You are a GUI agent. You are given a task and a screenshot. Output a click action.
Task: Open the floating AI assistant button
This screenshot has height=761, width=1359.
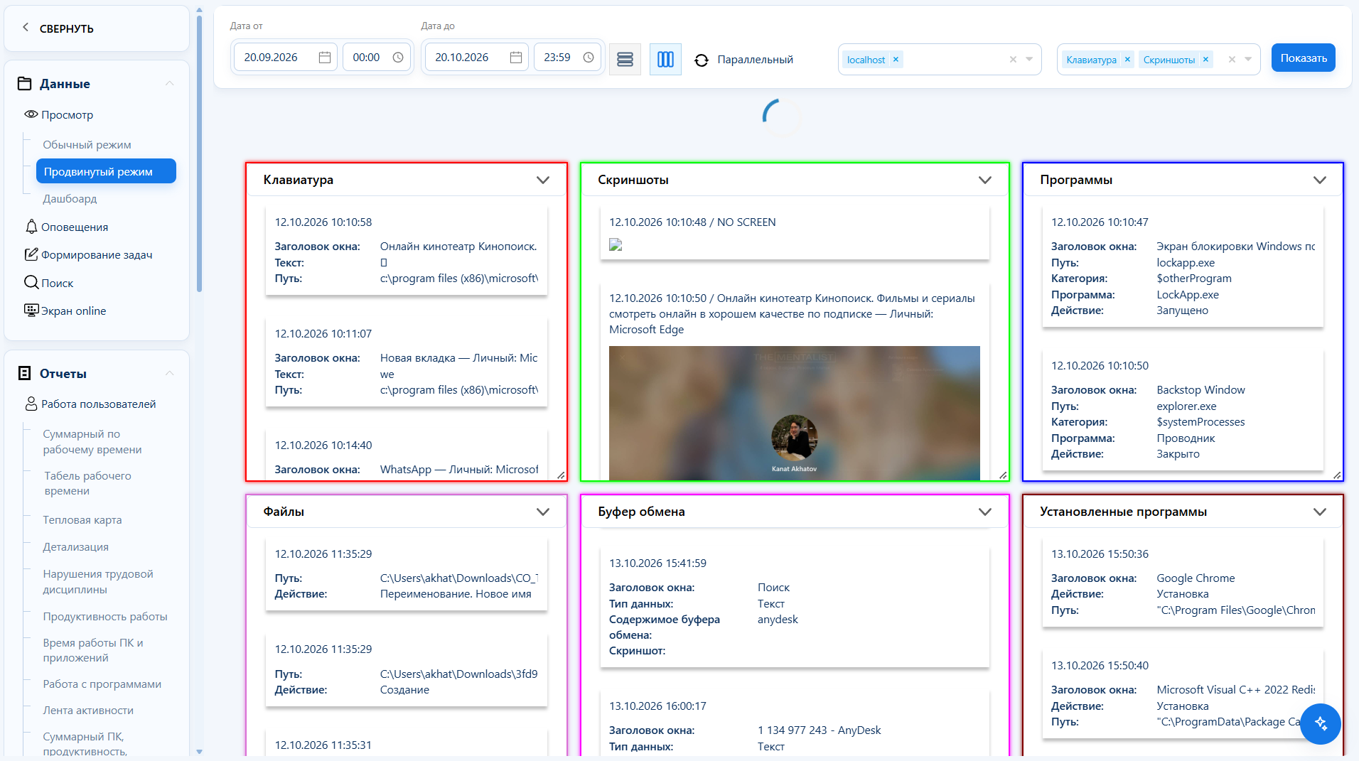pyautogui.click(x=1321, y=724)
